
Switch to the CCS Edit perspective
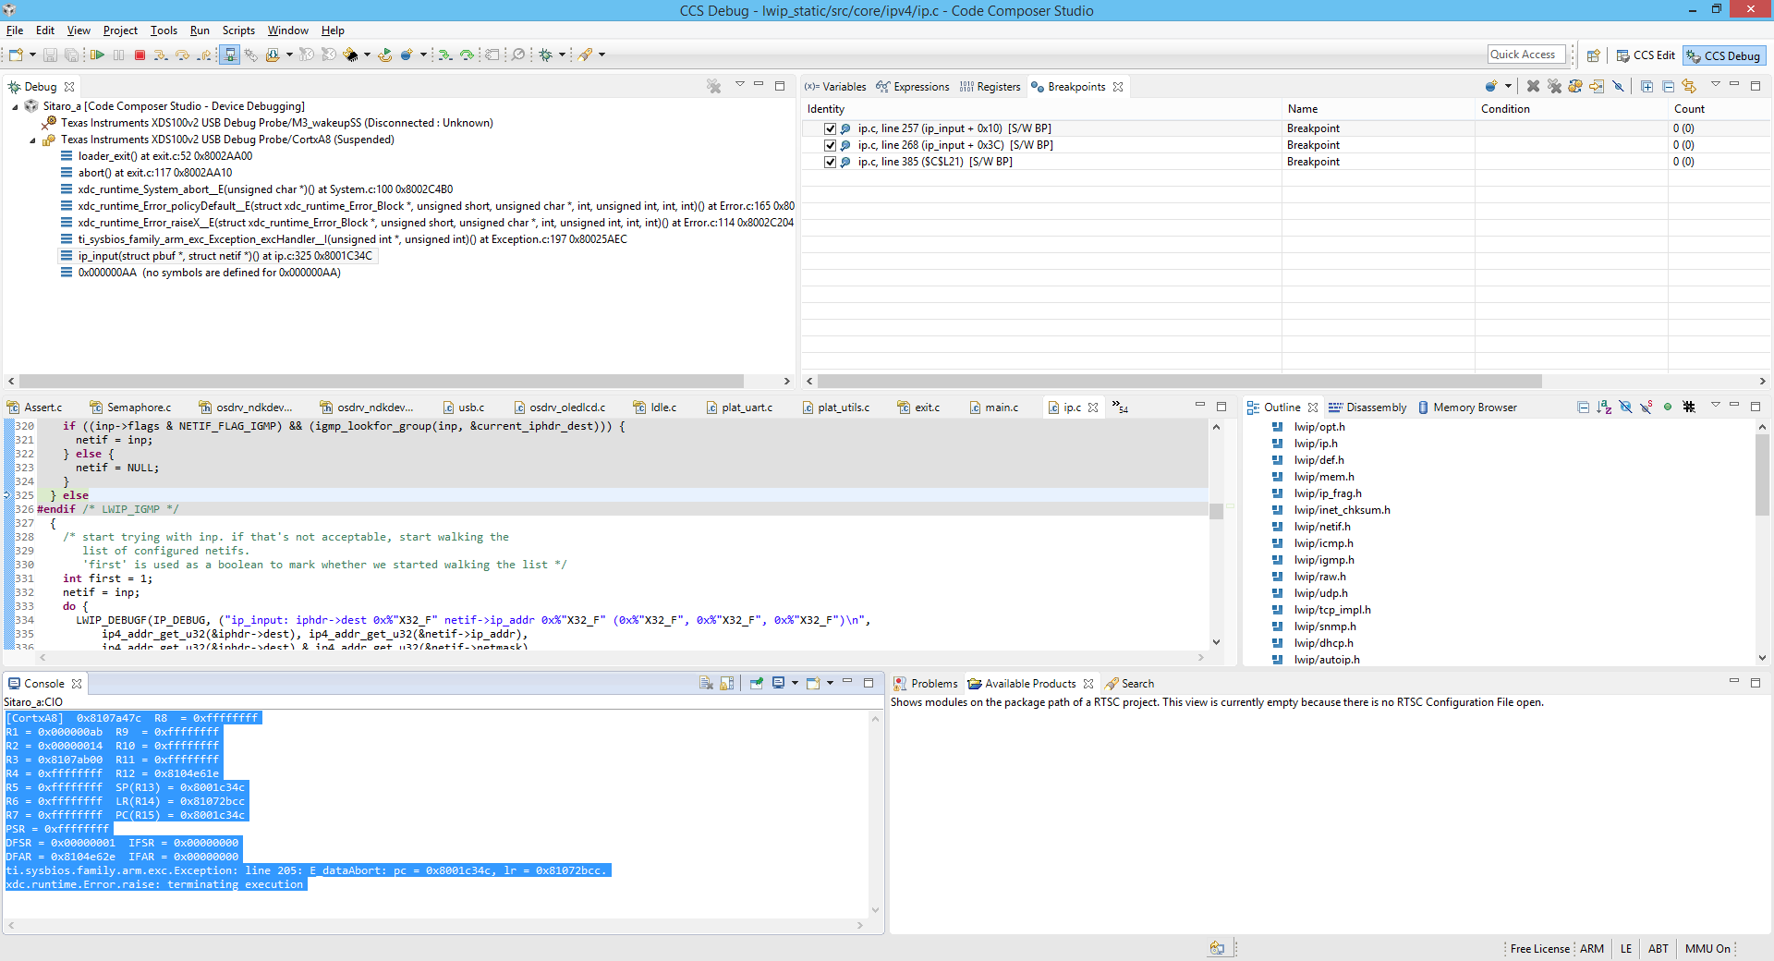tap(1645, 55)
